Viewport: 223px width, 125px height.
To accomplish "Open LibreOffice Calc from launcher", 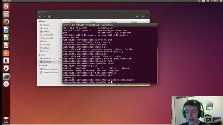I will [x=6, y=38].
